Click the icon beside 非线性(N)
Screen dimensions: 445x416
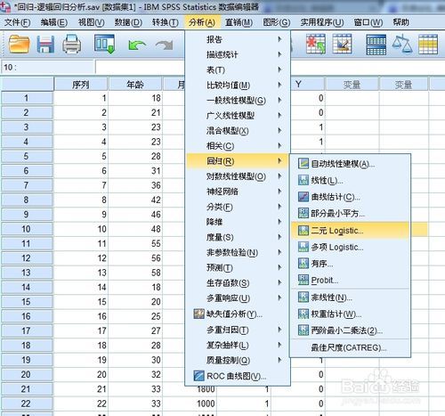(x=303, y=297)
